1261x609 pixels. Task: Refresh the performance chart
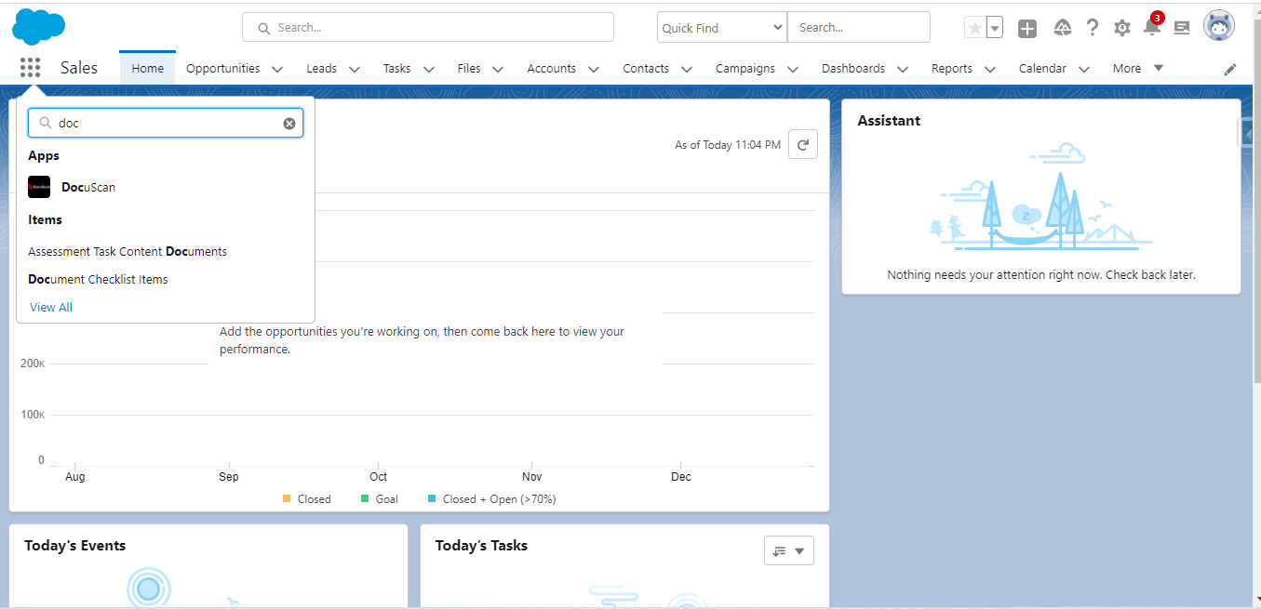coord(802,144)
